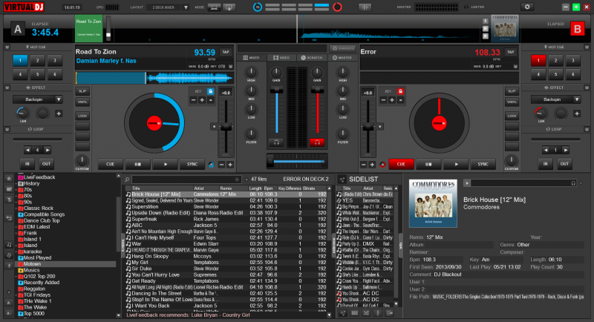Image resolution: width=594 pixels, height=322 pixels.
Task: Click the favorites star icon in the browser sidebar
Action: click(9, 178)
